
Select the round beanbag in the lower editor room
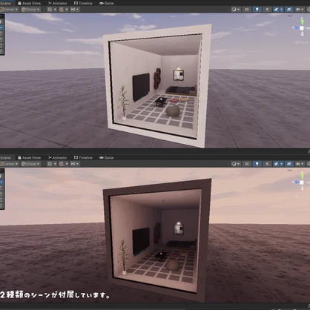tap(173, 265)
